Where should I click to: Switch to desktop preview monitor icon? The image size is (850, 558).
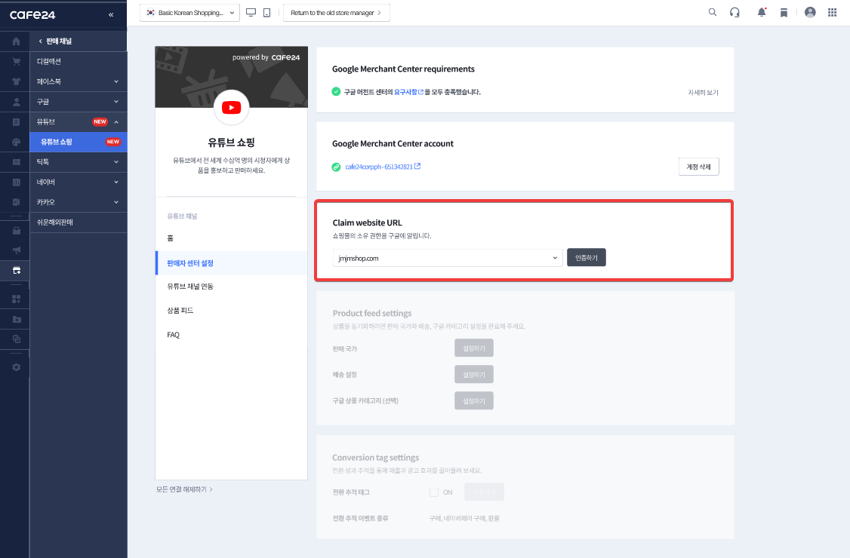251,13
